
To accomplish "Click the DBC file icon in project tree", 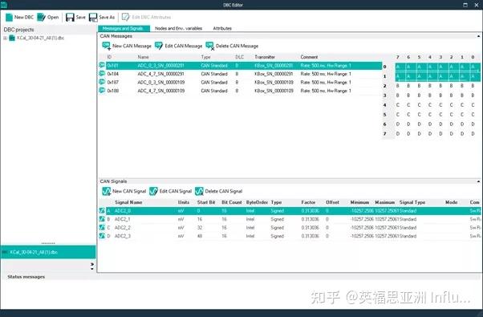I will pos(12,38).
